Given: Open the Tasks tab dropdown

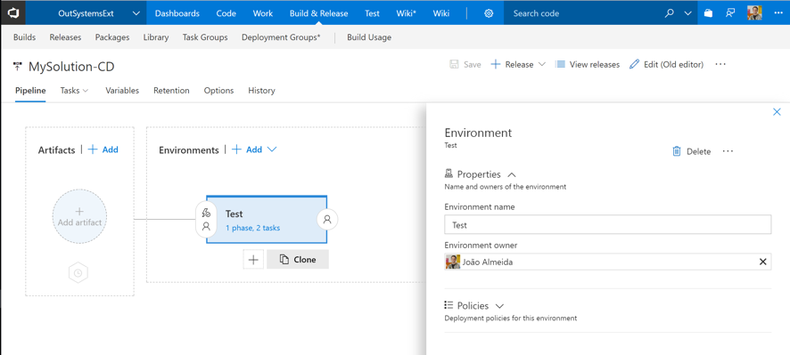Looking at the screenshot, I should tap(75, 91).
